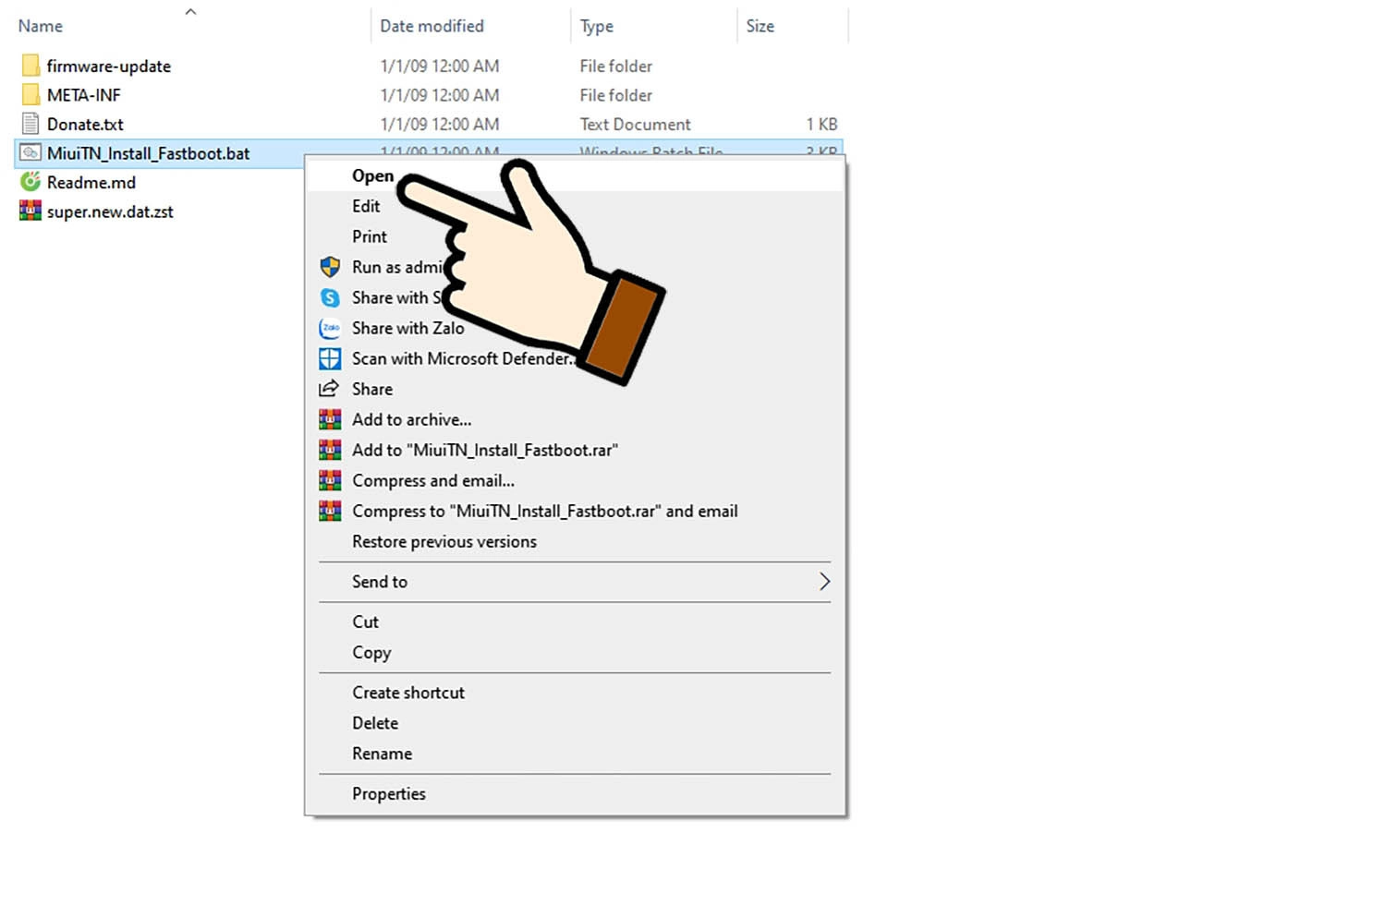Choose Open from the context menu
The image size is (1386, 905).
click(372, 175)
